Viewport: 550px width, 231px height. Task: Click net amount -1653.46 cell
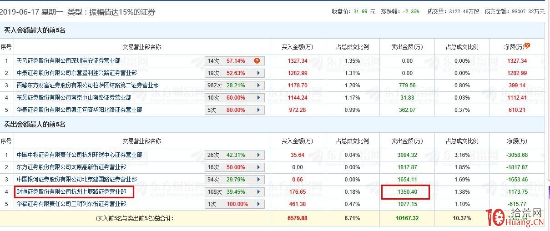(517, 180)
